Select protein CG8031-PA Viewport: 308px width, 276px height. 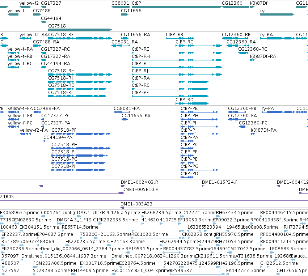[127, 109]
